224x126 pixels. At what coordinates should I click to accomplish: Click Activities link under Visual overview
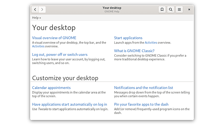[x=38, y=46]
